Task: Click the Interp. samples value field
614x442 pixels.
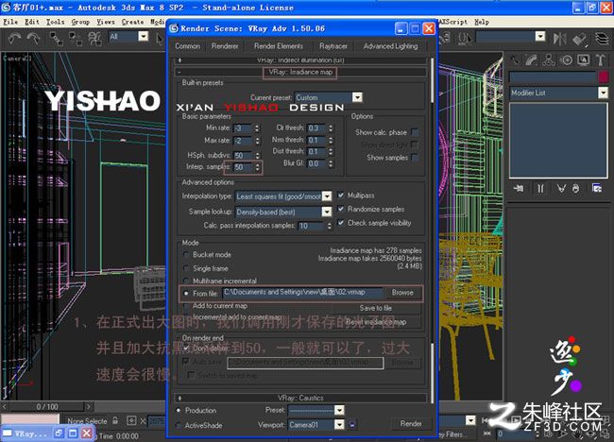Action: coord(243,167)
